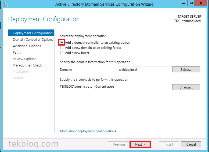Viewport: 209px width, 152px height.
Task: Click the Deployment Configuration page heading
Action: click(x=44, y=19)
